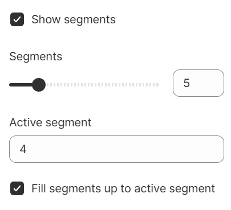Click the Segments heading label

(36, 57)
